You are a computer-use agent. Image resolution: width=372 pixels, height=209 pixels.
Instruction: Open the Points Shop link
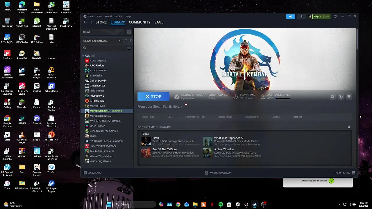click(x=225, y=117)
